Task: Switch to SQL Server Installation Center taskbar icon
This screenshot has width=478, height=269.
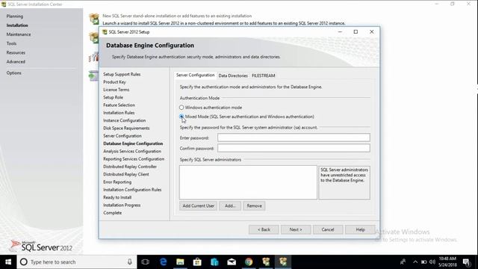Action: pyautogui.click(x=266, y=262)
